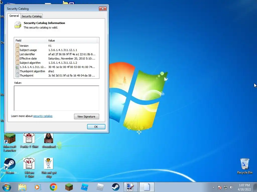
Task: Select the Thumbprint algorithm field row
Action: (56, 71)
